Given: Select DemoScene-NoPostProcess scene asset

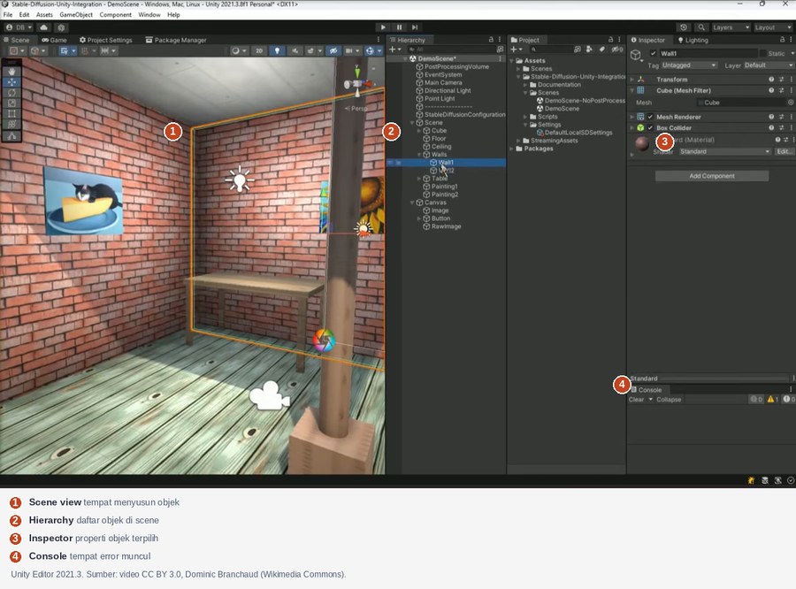Looking at the screenshot, I should pyautogui.click(x=581, y=101).
